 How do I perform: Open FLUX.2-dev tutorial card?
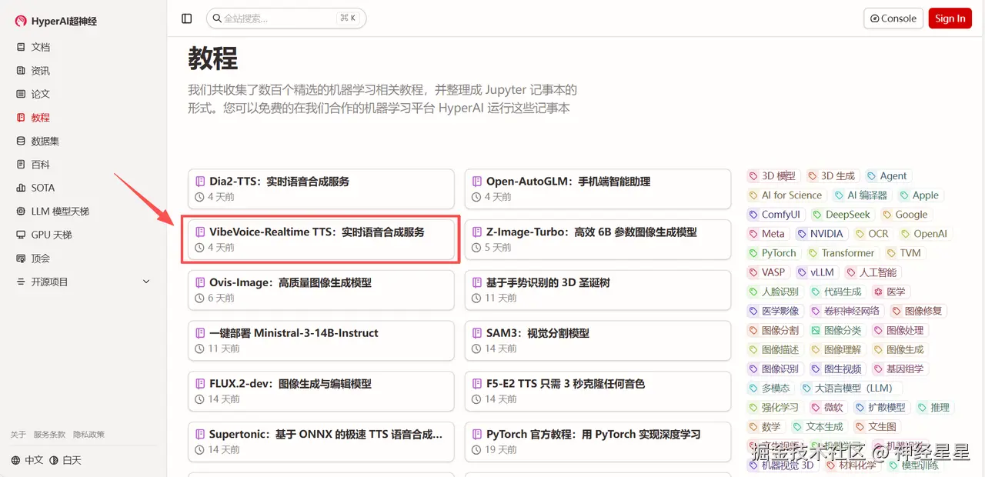[321, 392]
